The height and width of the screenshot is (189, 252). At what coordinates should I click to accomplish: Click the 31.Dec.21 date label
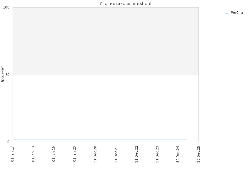tap(116, 154)
